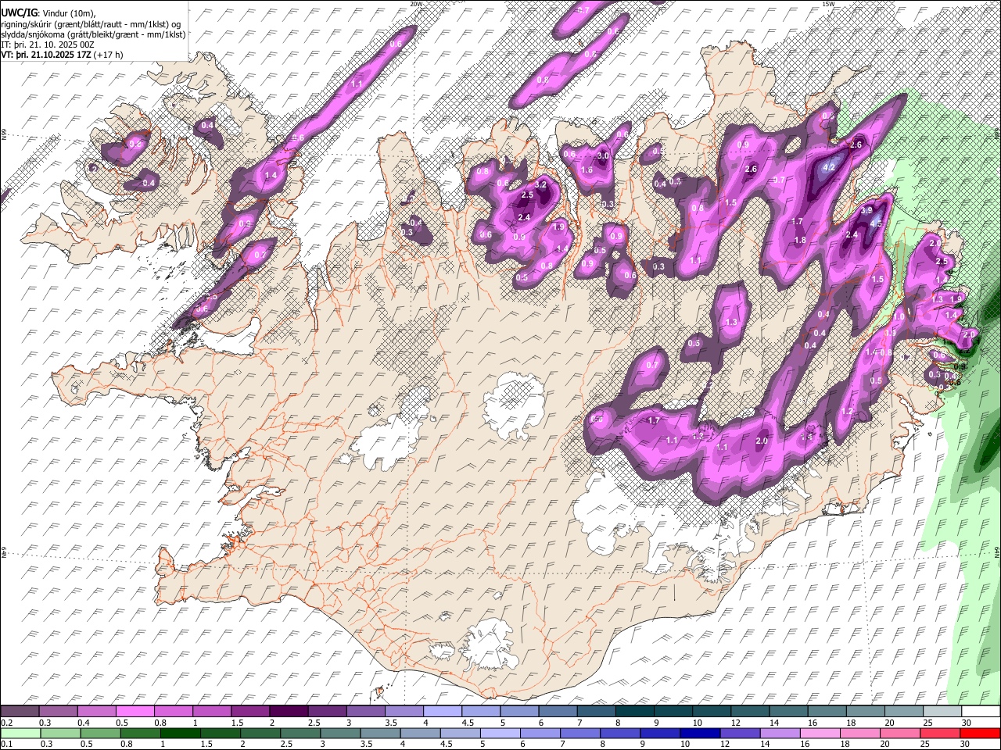This screenshot has height=750, width=1001.
Task: Select light lavender top swatch between 4 and 4.5
Action: click(441, 711)
